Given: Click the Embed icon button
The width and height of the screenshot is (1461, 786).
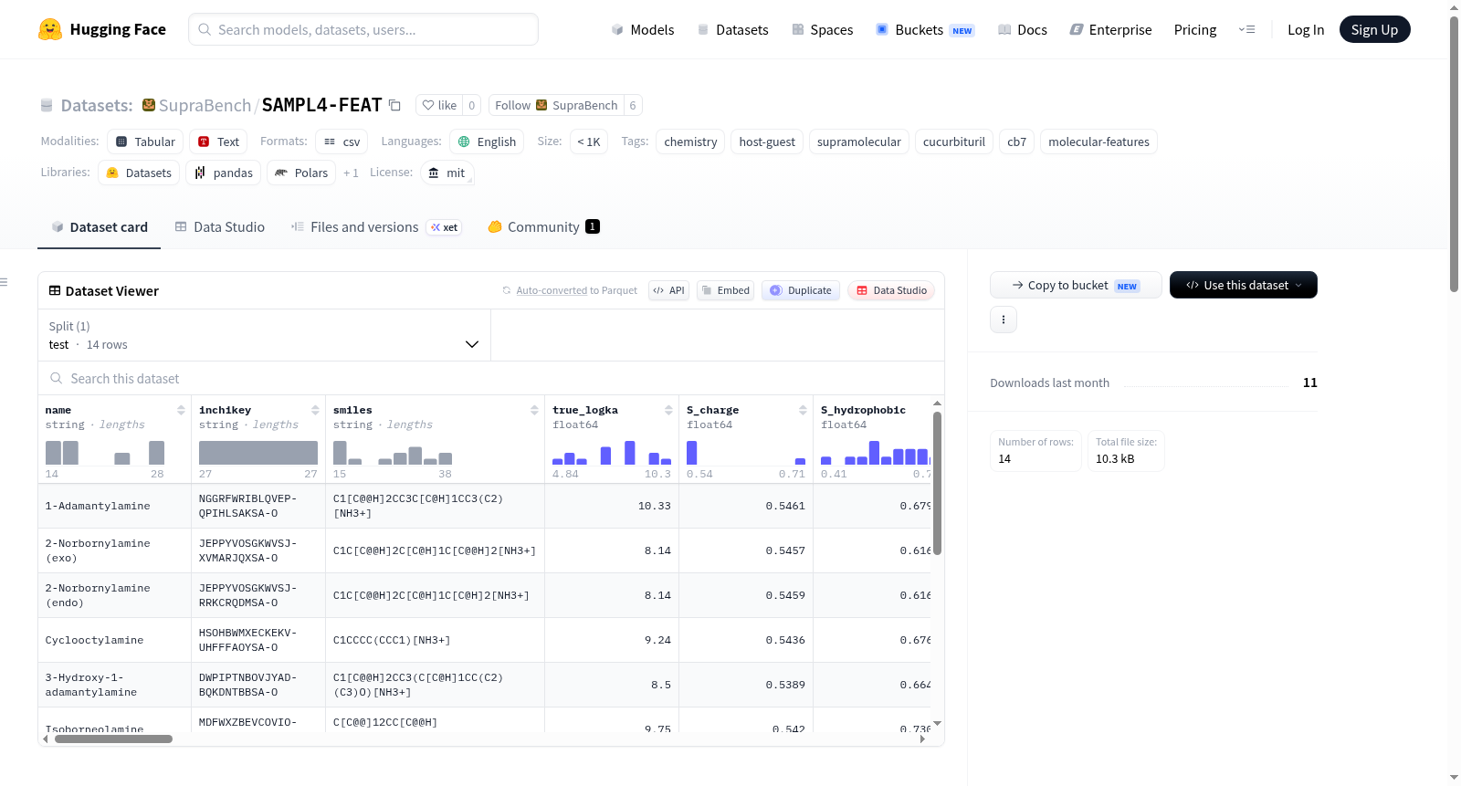Looking at the screenshot, I should click(x=725, y=290).
